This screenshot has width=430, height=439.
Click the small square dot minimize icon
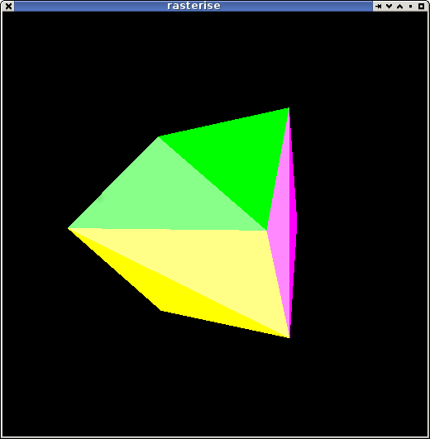pyautogui.click(x=410, y=6)
